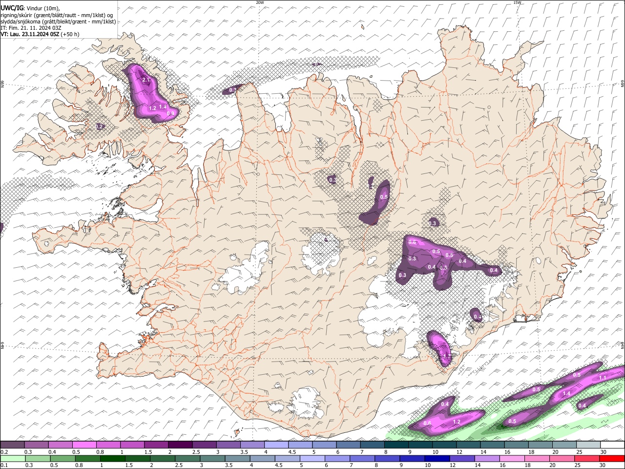Click the 20W longitude label at the map top

click(x=260, y=2)
